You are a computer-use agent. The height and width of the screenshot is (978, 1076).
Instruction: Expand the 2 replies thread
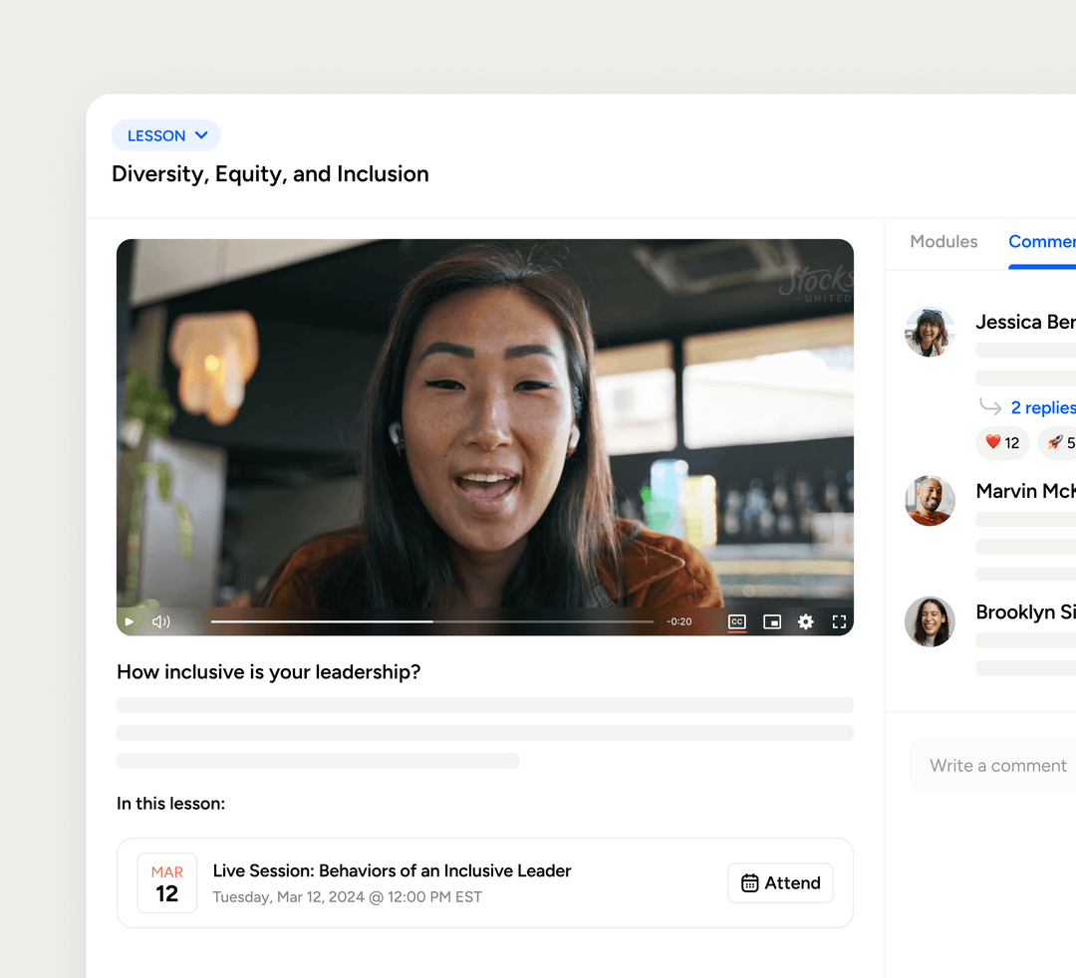pyautogui.click(x=1042, y=407)
